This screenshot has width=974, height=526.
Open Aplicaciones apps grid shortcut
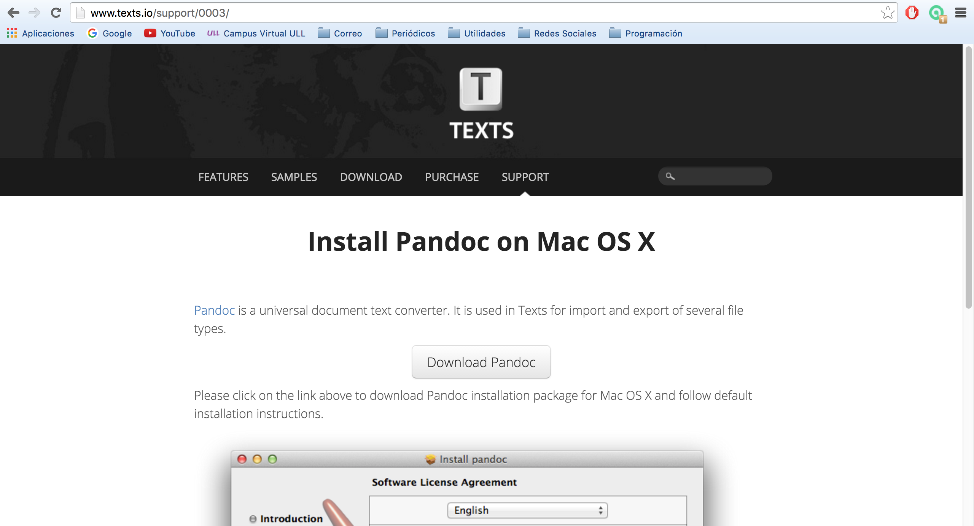tap(40, 33)
